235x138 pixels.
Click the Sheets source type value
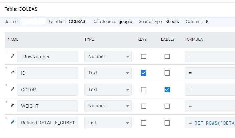pyautogui.click(x=172, y=22)
